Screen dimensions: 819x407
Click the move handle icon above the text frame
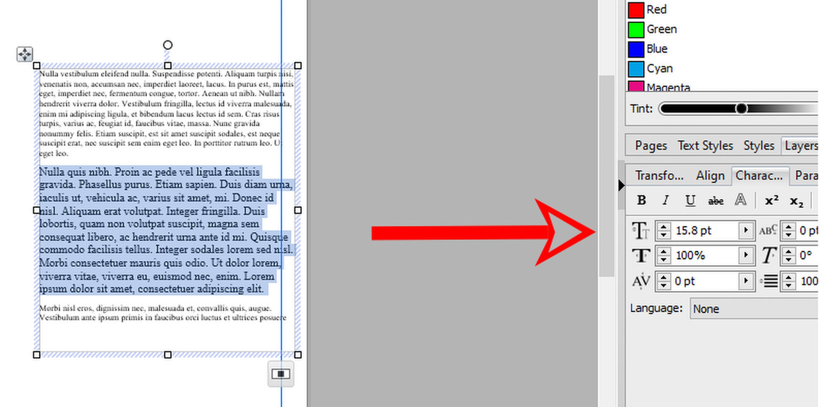[x=24, y=54]
